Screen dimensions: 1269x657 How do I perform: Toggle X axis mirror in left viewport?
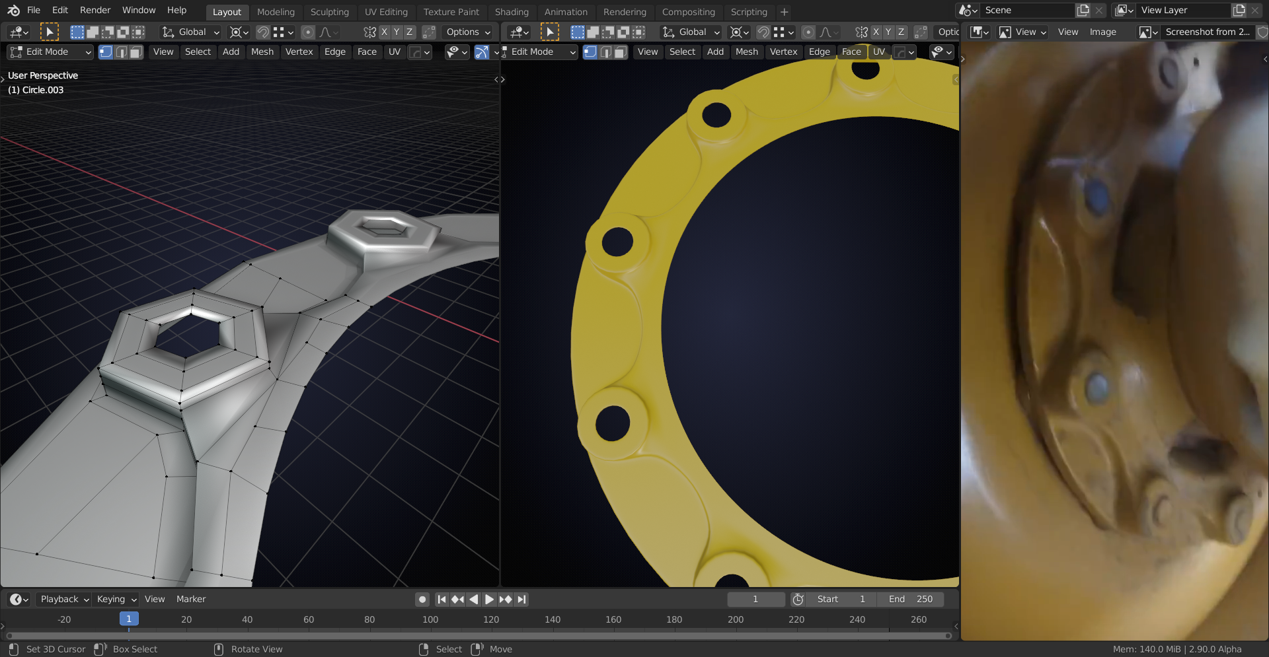(384, 32)
